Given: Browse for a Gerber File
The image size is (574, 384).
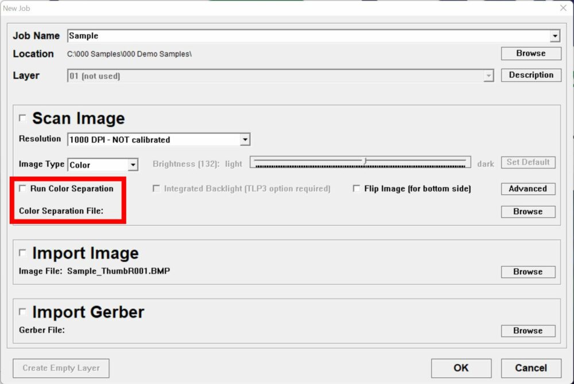Looking at the screenshot, I should coord(528,331).
